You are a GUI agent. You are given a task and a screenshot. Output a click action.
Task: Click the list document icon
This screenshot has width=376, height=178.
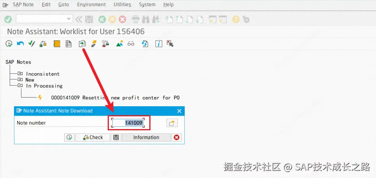tap(68, 44)
